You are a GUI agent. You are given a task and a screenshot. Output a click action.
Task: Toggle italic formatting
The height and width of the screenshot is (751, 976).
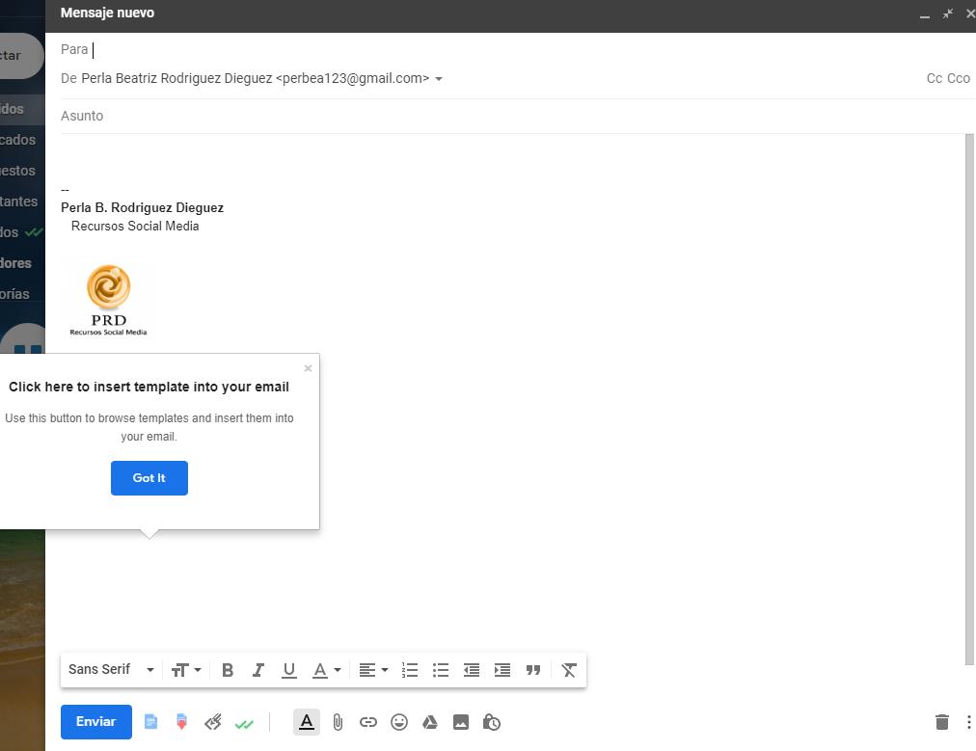258,669
